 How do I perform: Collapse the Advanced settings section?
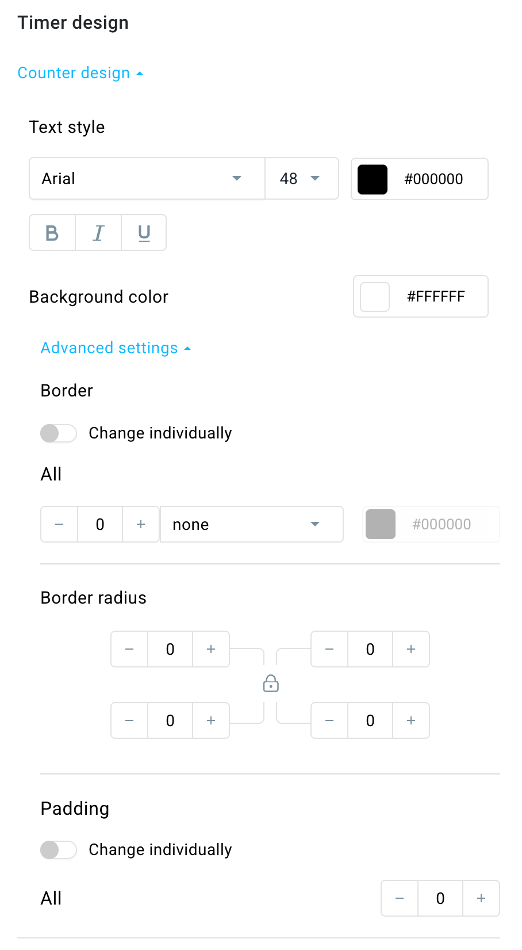point(115,348)
